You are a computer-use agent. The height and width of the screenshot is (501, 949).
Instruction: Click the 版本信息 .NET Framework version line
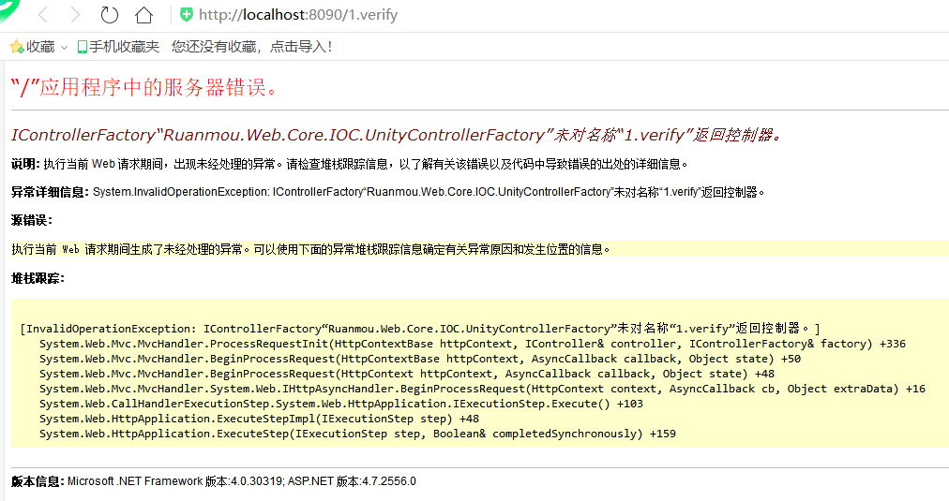coord(214,481)
